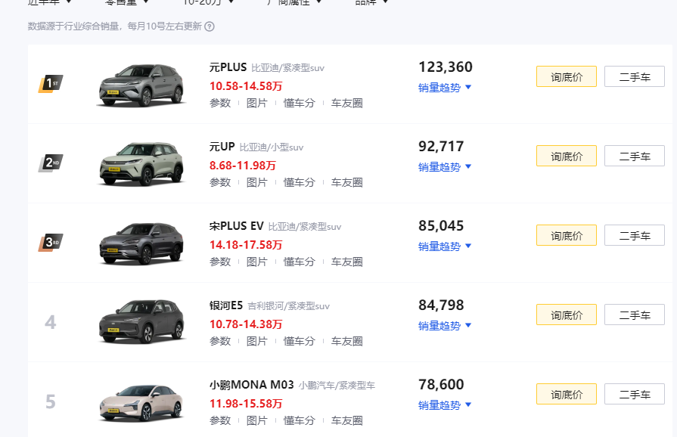Open the 小鹏MONA M03 car image
The height and width of the screenshot is (437, 677).
click(141, 402)
